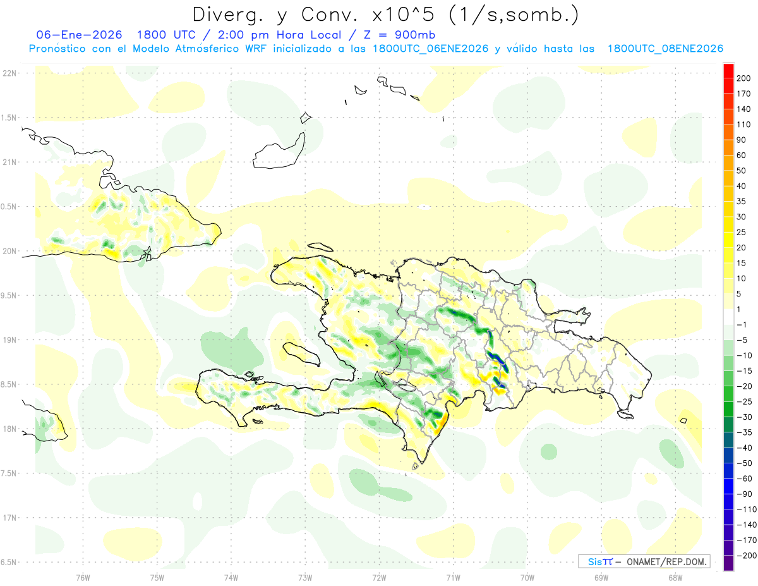The image size is (758, 586).
Task: Click the '-30' color scale label
Action: (745, 417)
